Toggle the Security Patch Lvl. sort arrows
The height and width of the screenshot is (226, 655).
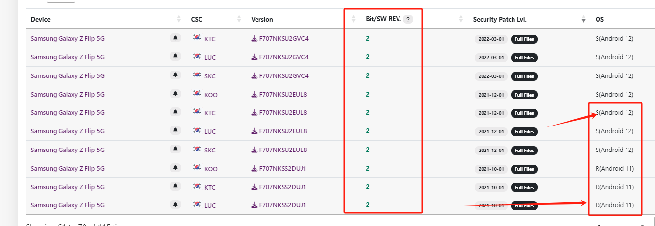pos(583,19)
